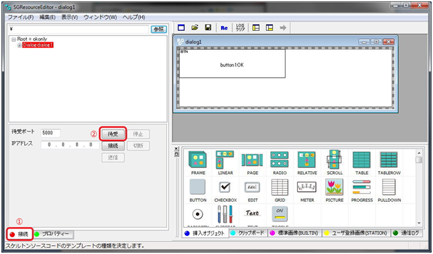
Task: Switch to the ユーザ登録画像(STATION) tab
Action: click(356, 233)
